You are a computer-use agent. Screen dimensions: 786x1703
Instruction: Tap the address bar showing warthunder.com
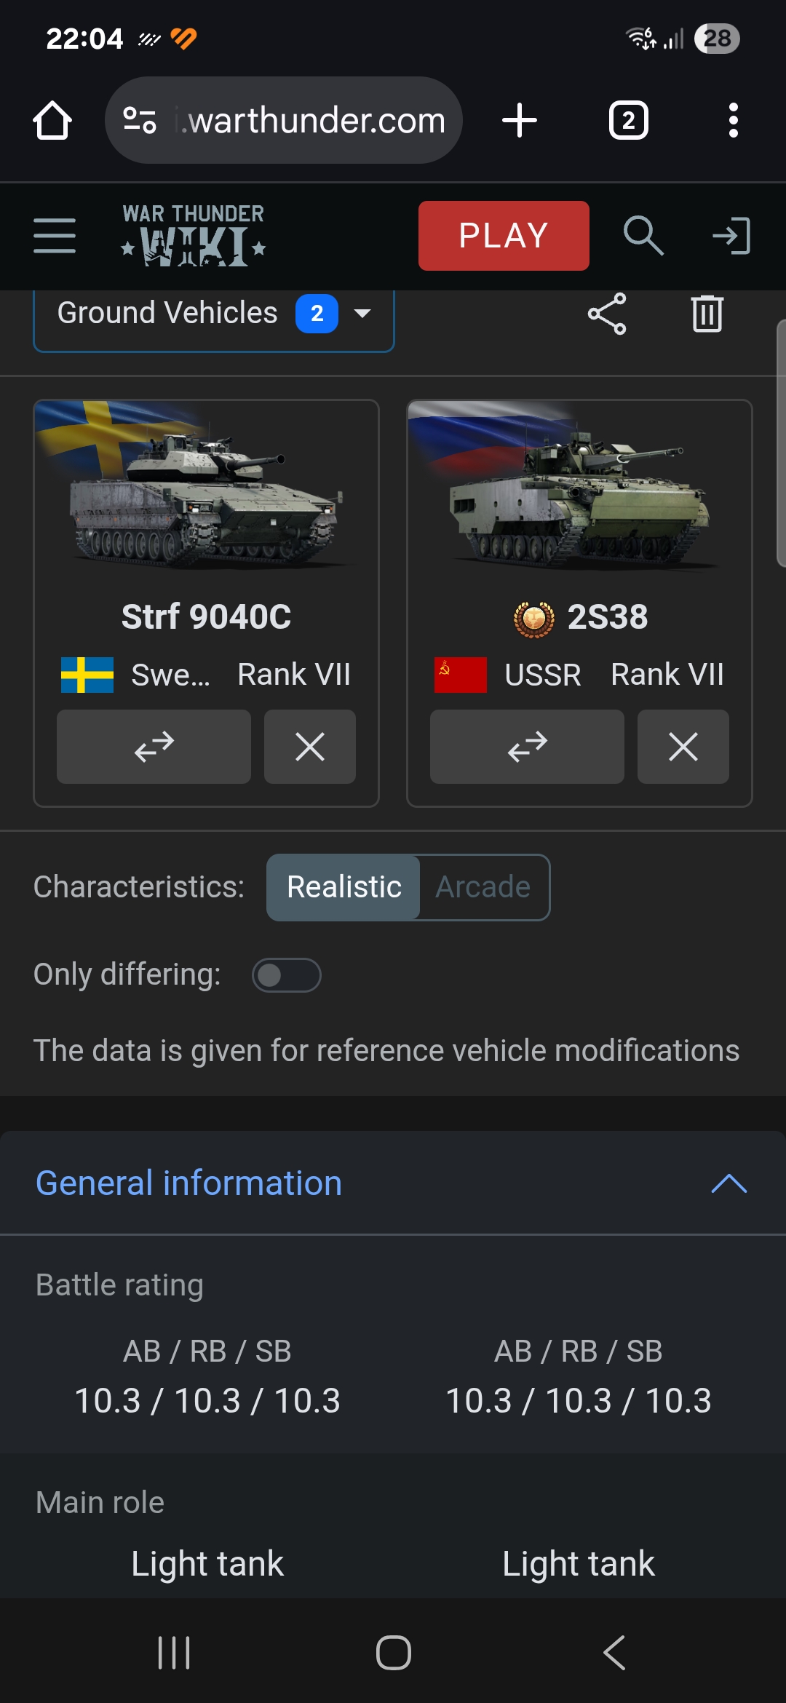click(x=313, y=119)
